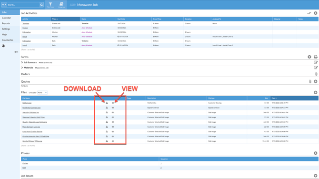Collapse the sidebar with the left arrow

point(16,52)
